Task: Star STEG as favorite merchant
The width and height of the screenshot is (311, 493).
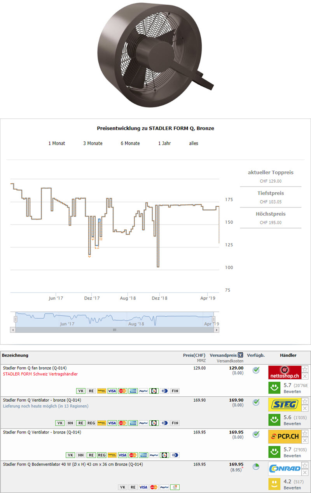Action: point(305,401)
